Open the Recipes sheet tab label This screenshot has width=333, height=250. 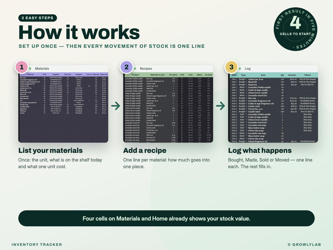tap(146, 69)
